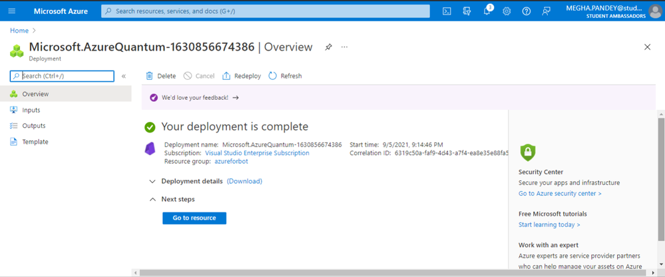The width and height of the screenshot is (665, 277).
Task: Click the Security Center heading
Action: [541, 172]
